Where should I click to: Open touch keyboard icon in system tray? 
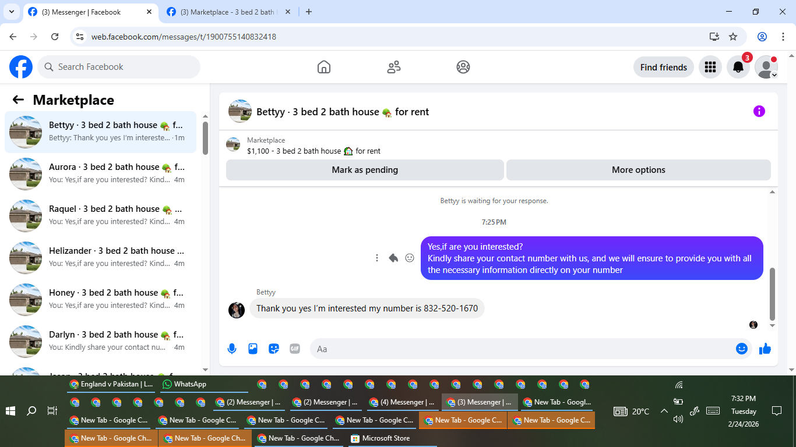pos(713,411)
